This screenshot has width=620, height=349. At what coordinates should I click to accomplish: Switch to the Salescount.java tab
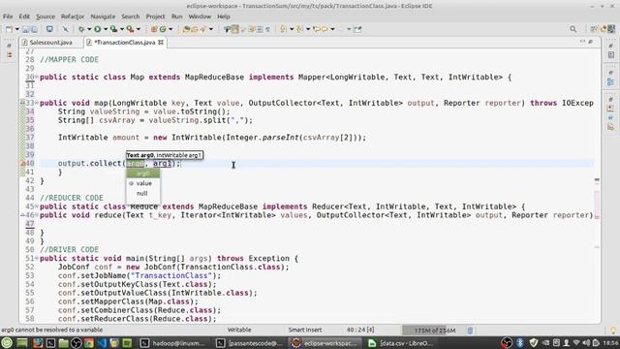coord(51,43)
